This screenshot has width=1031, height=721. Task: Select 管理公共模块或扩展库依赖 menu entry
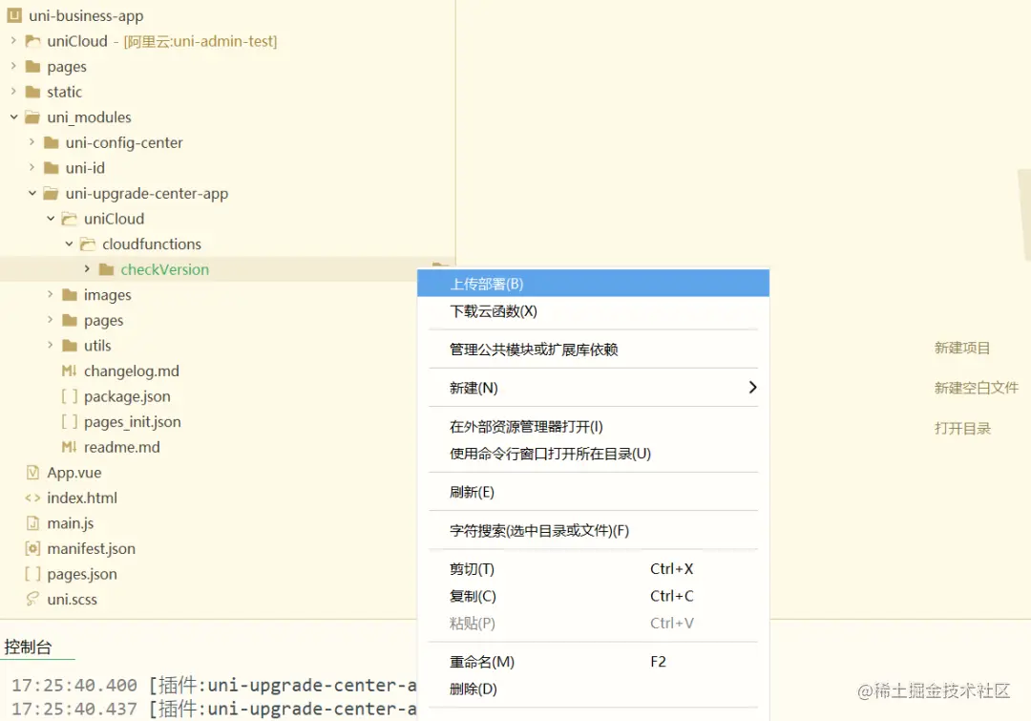(593, 350)
